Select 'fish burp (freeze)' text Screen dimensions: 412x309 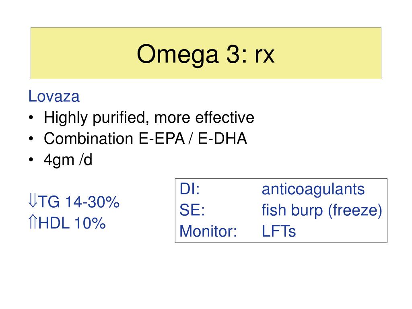[x=322, y=210]
